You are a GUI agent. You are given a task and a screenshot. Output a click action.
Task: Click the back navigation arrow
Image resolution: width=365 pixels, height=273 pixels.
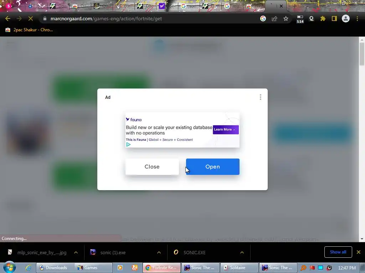pos(8,18)
